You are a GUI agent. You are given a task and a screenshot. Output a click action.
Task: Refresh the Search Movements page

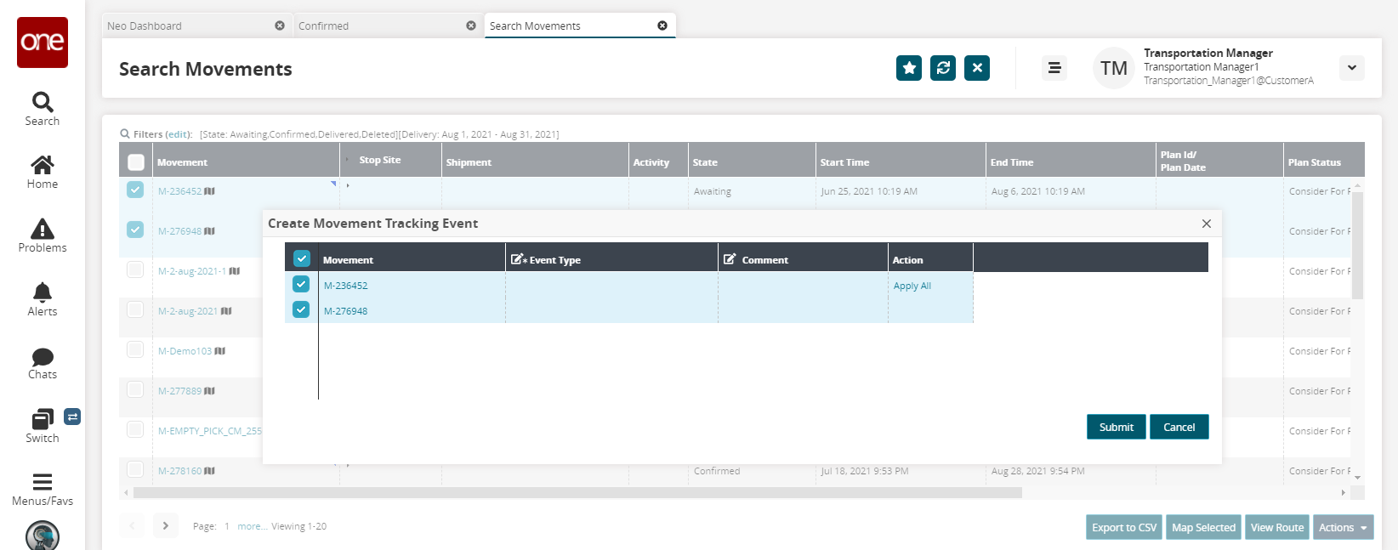click(943, 68)
